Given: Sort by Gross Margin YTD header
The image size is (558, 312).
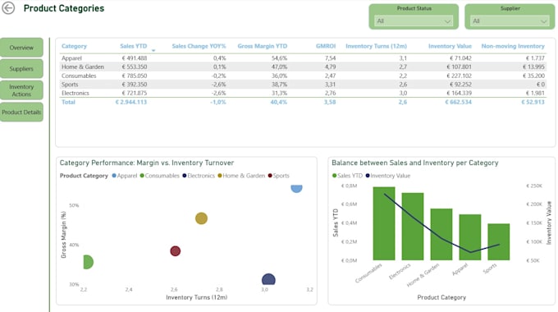Looking at the screenshot, I should click(x=263, y=46).
